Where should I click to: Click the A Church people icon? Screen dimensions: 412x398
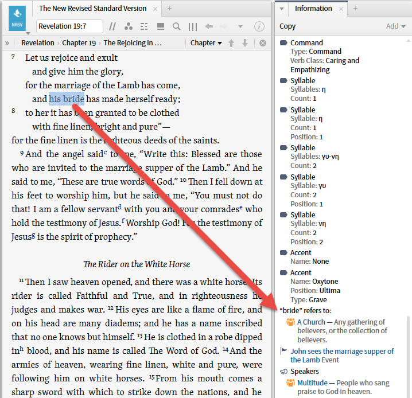coord(290,322)
